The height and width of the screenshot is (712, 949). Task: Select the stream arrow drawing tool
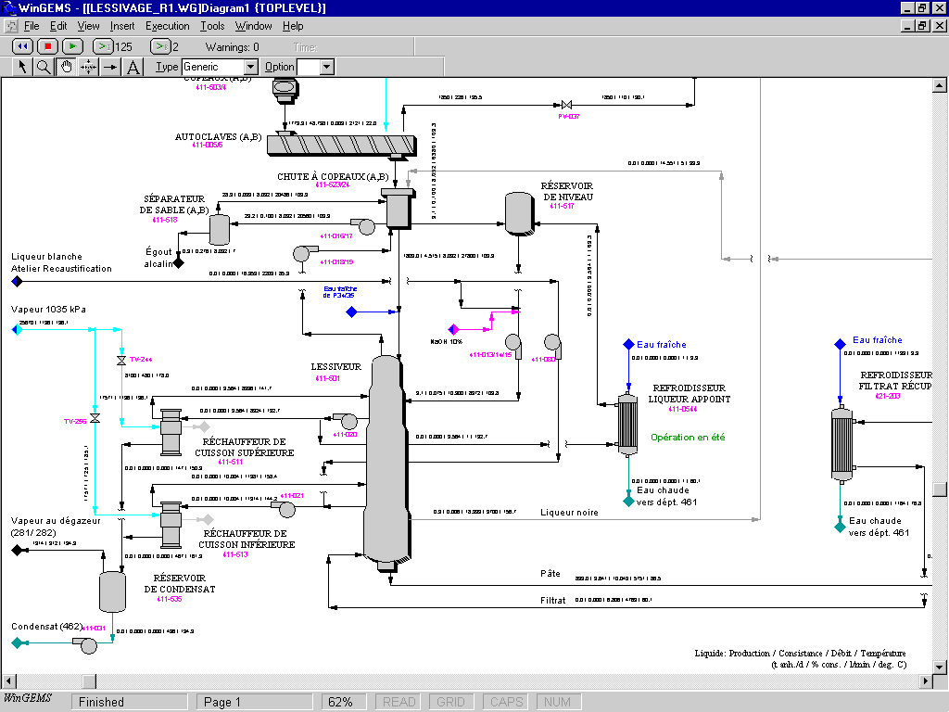(x=109, y=67)
